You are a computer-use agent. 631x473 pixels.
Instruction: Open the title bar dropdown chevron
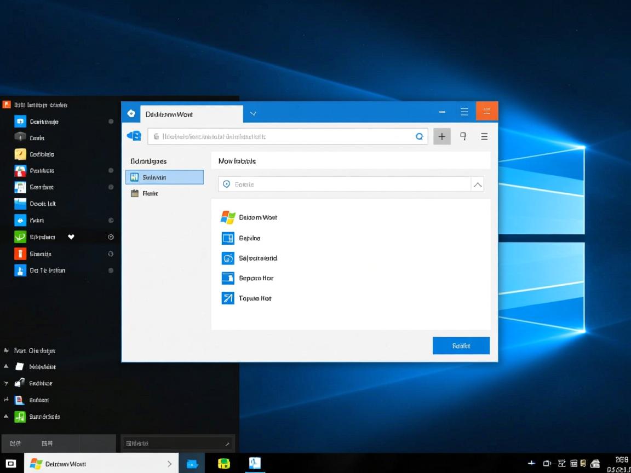pyautogui.click(x=253, y=113)
